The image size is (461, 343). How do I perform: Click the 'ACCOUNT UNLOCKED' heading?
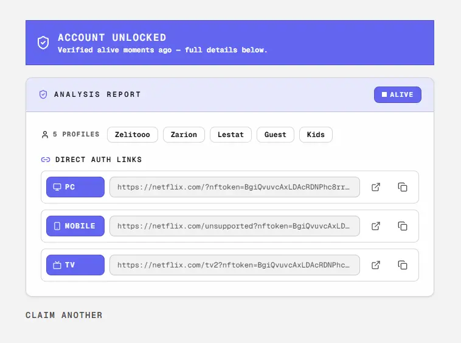(x=112, y=37)
